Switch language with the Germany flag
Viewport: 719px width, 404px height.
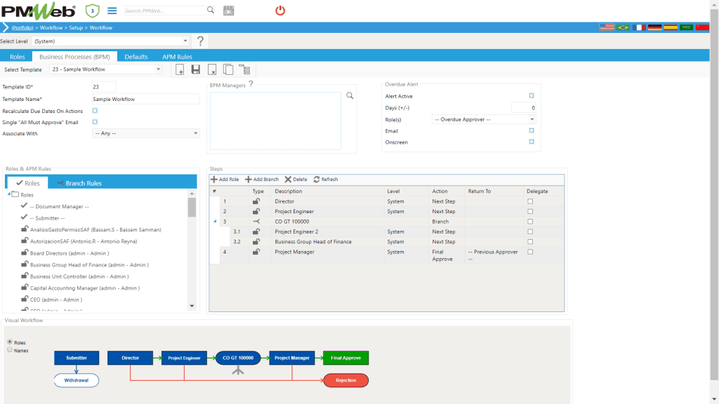[x=654, y=27]
